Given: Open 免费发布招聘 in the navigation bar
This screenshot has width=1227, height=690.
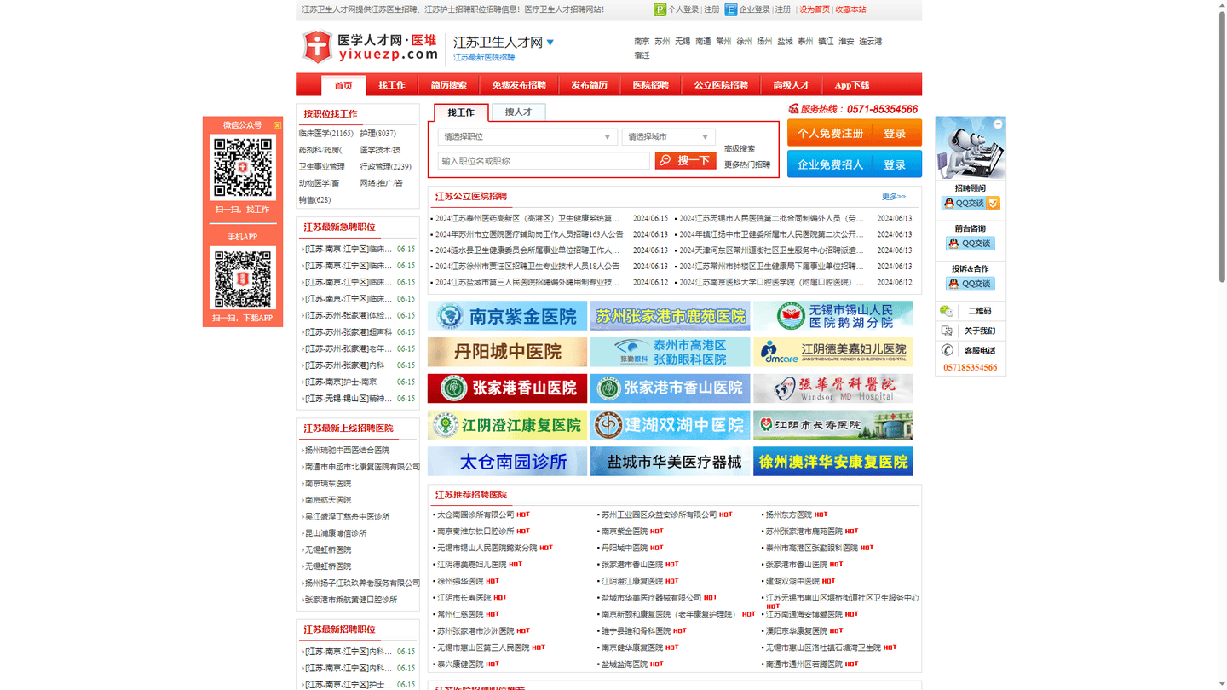Looking at the screenshot, I should (x=519, y=85).
